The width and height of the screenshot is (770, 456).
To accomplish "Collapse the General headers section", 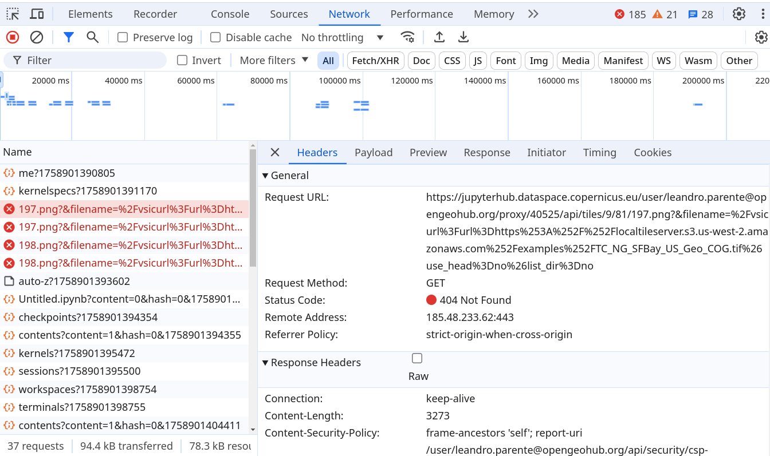I will 265,176.
